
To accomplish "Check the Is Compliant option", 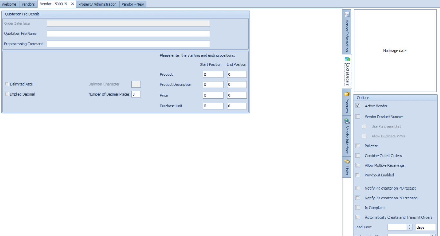I will 358,208.
